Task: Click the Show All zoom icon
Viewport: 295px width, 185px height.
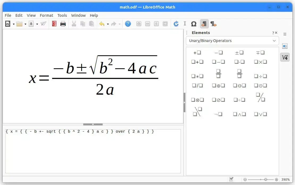Action: [x=165, y=24]
